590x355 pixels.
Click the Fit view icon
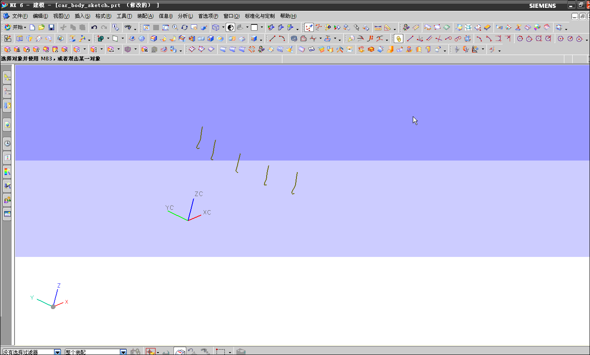pyautogui.click(x=147, y=27)
